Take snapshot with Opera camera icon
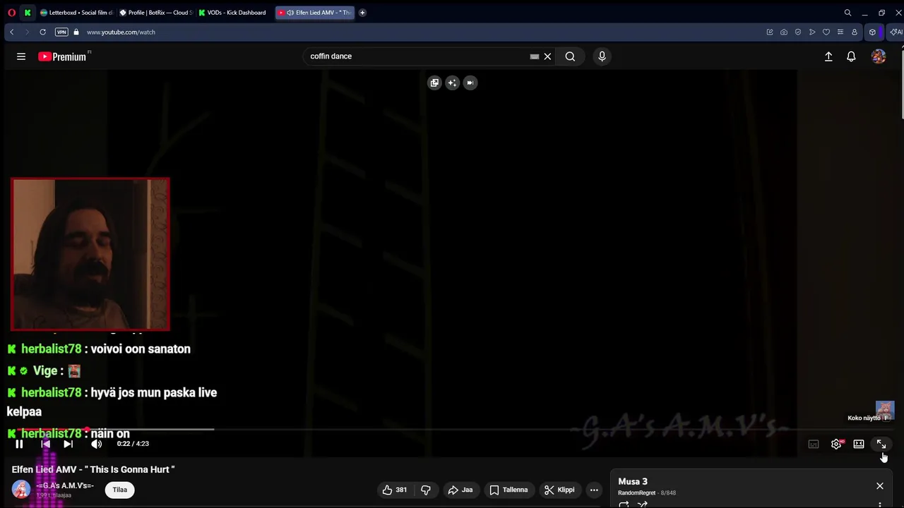Viewport: 904px width, 508px height. pyautogui.click(x=784, y=32)
